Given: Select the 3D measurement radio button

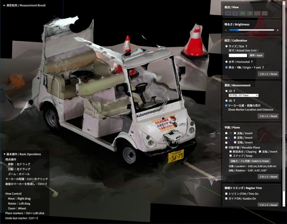Looking at the screenshot, I should [x=226, y=101].
